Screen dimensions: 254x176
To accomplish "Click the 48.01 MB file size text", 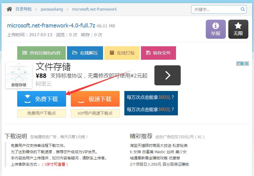I will click(x=106, y=26).
